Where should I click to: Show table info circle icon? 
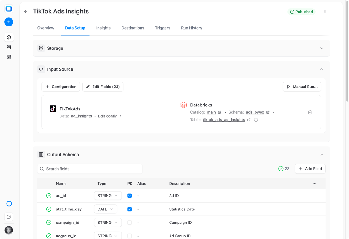pyautogui.click(x=256, y=120)
